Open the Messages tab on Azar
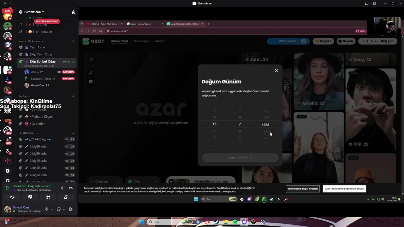404x227 pixels. [141, 41]
